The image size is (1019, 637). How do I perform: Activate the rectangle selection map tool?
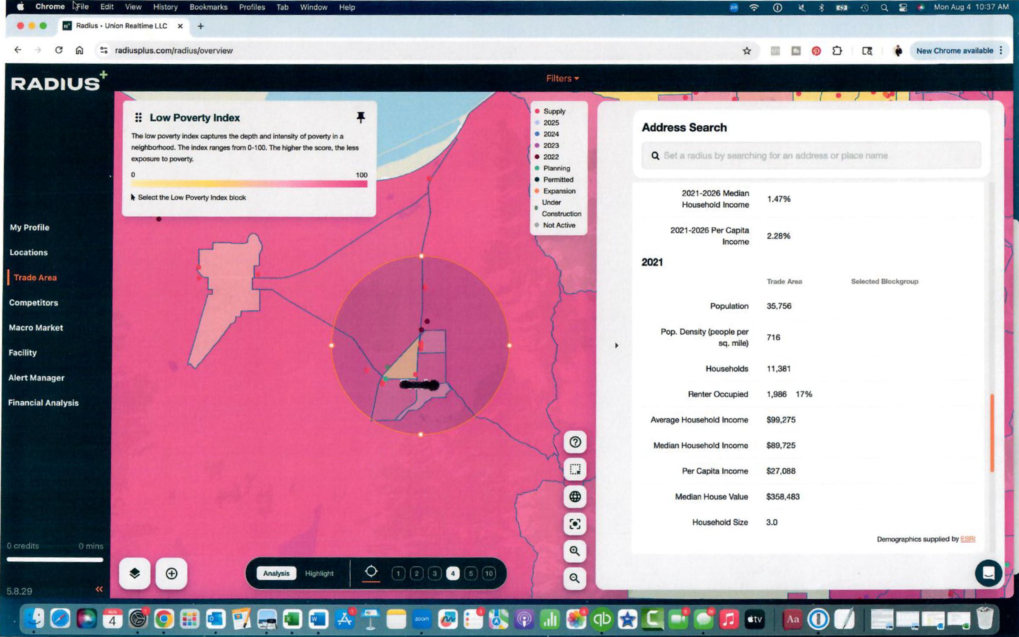[x=575, y=469]
